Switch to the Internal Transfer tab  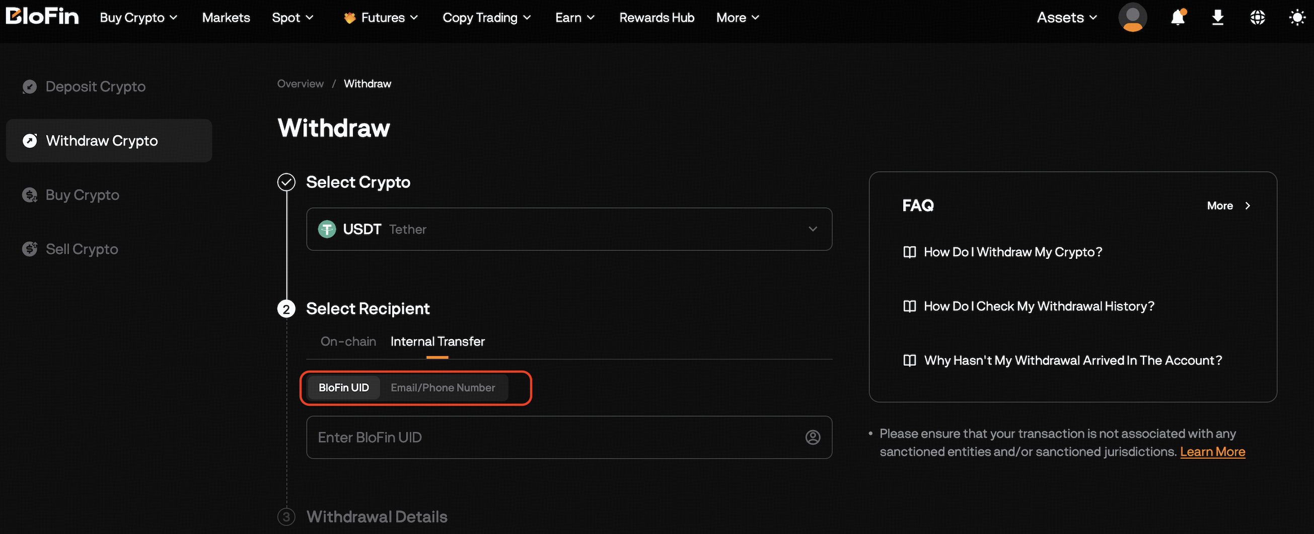click(x=437, y=341)
